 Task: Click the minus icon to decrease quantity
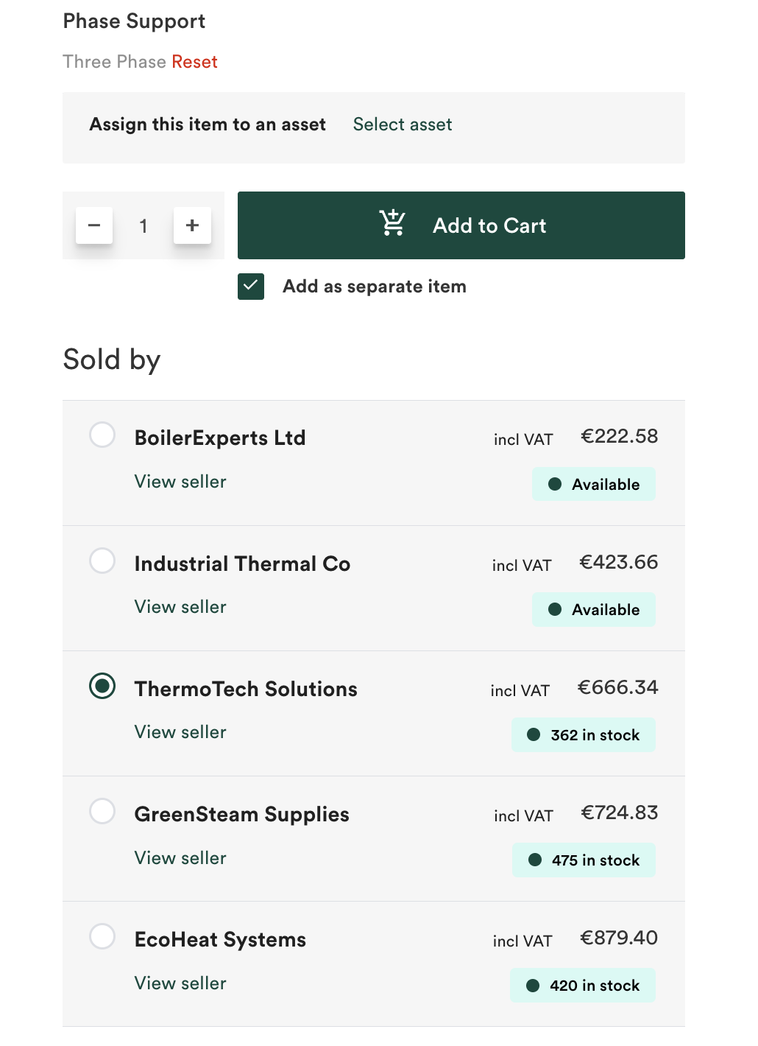pos(93,225)
